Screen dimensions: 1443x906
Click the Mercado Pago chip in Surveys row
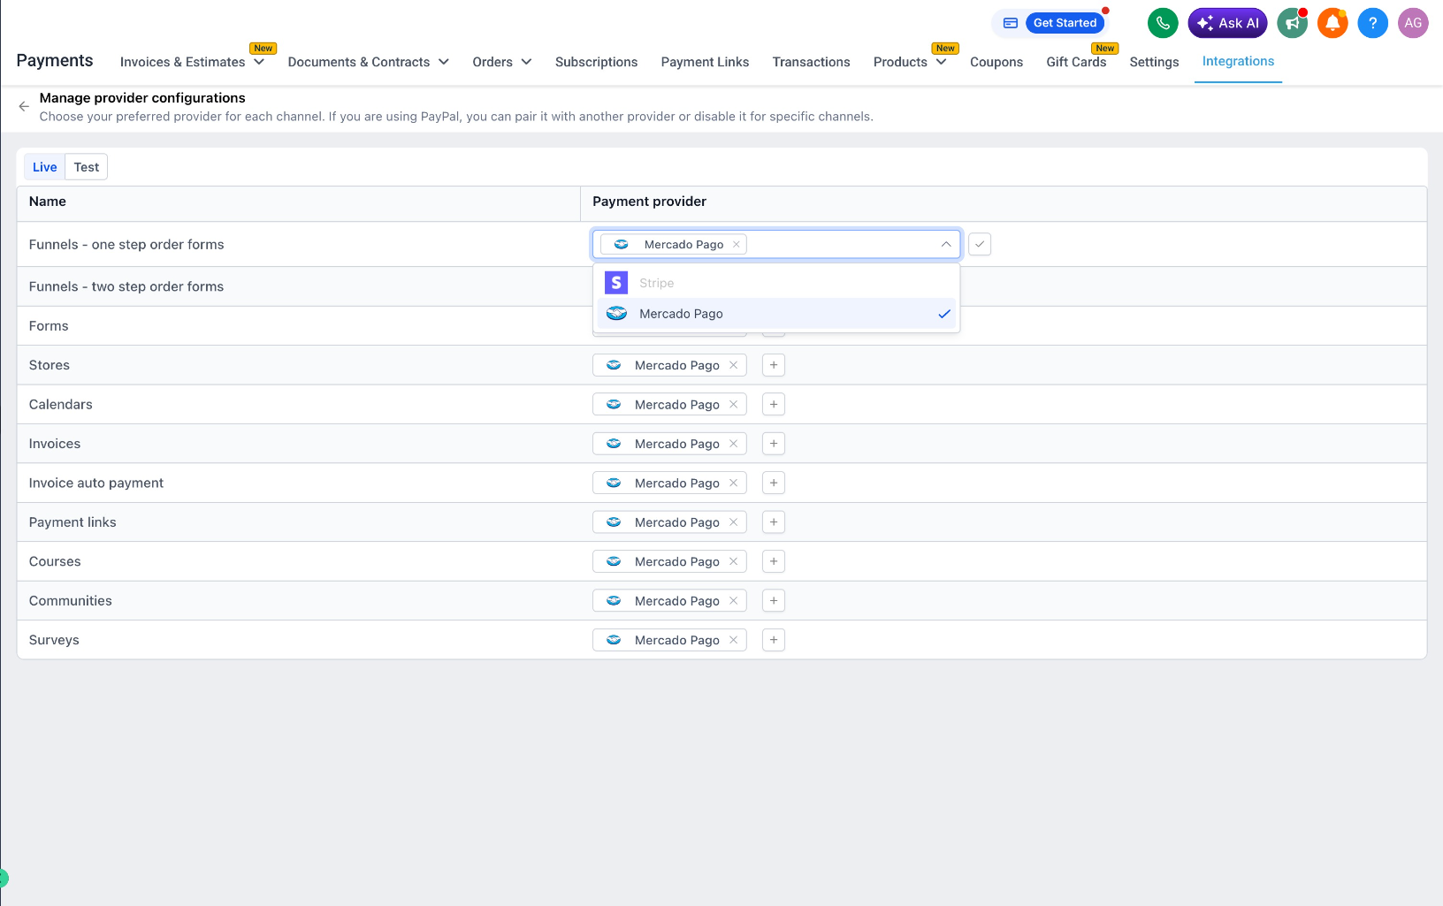pos(669,640)
